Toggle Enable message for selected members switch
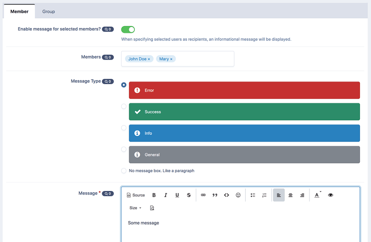 click(x=128, y=30)
